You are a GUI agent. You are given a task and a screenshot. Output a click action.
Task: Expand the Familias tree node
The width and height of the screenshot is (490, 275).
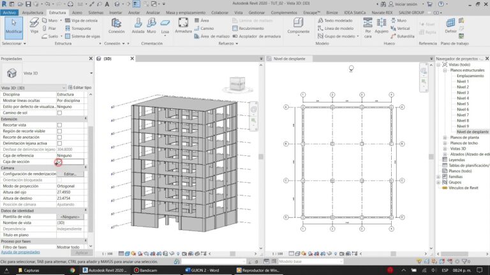coord(438,177)
